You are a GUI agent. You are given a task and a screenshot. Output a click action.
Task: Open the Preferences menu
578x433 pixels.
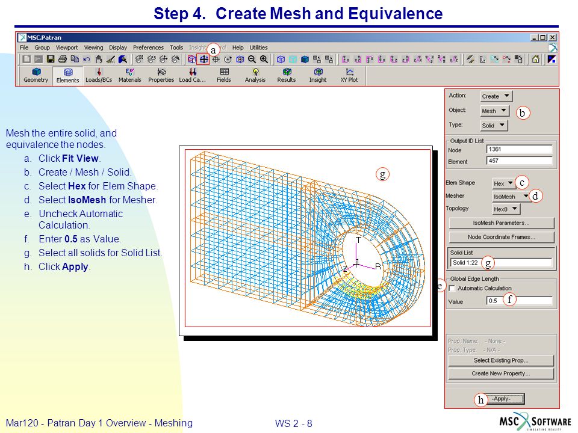coord(148,48)
